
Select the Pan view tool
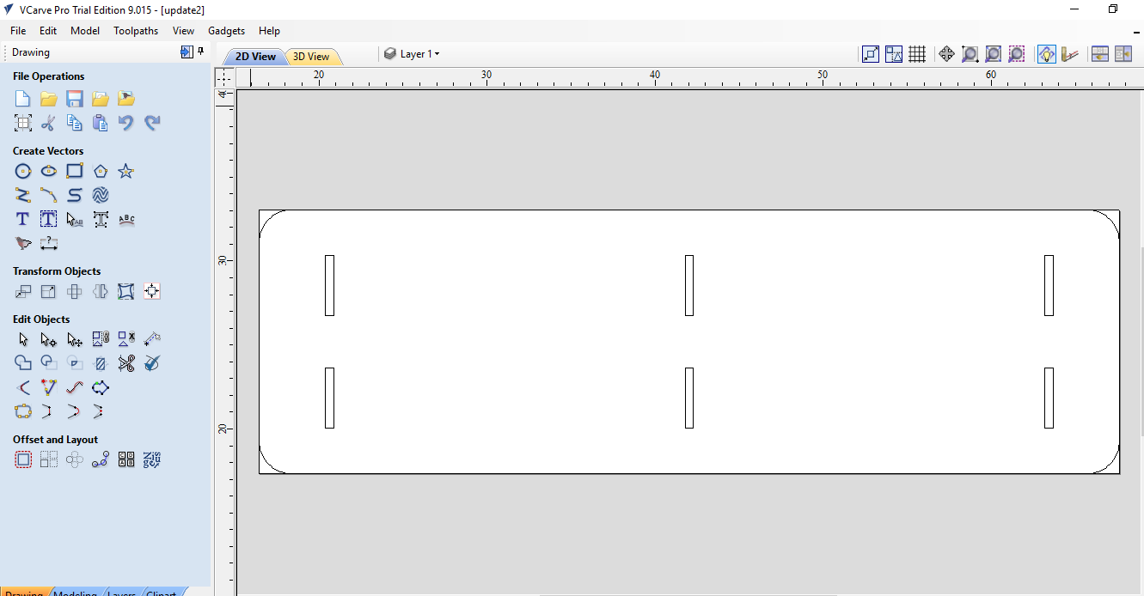pos(946,54)
